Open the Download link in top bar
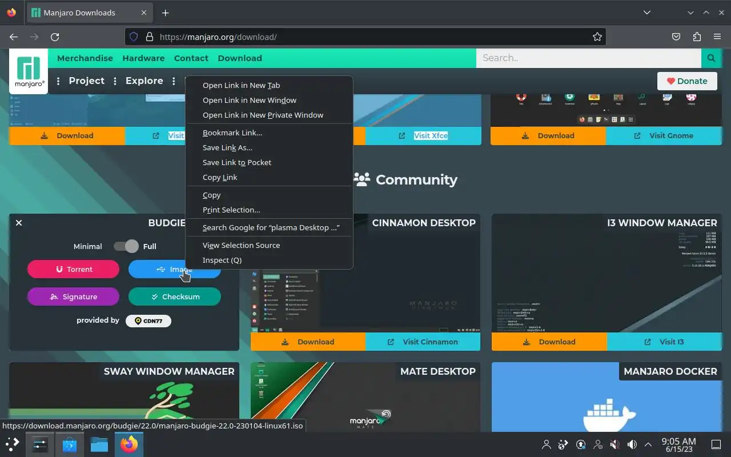Viewport: 731px width, 457px height. pyautogui.click(x=240, y=58)
